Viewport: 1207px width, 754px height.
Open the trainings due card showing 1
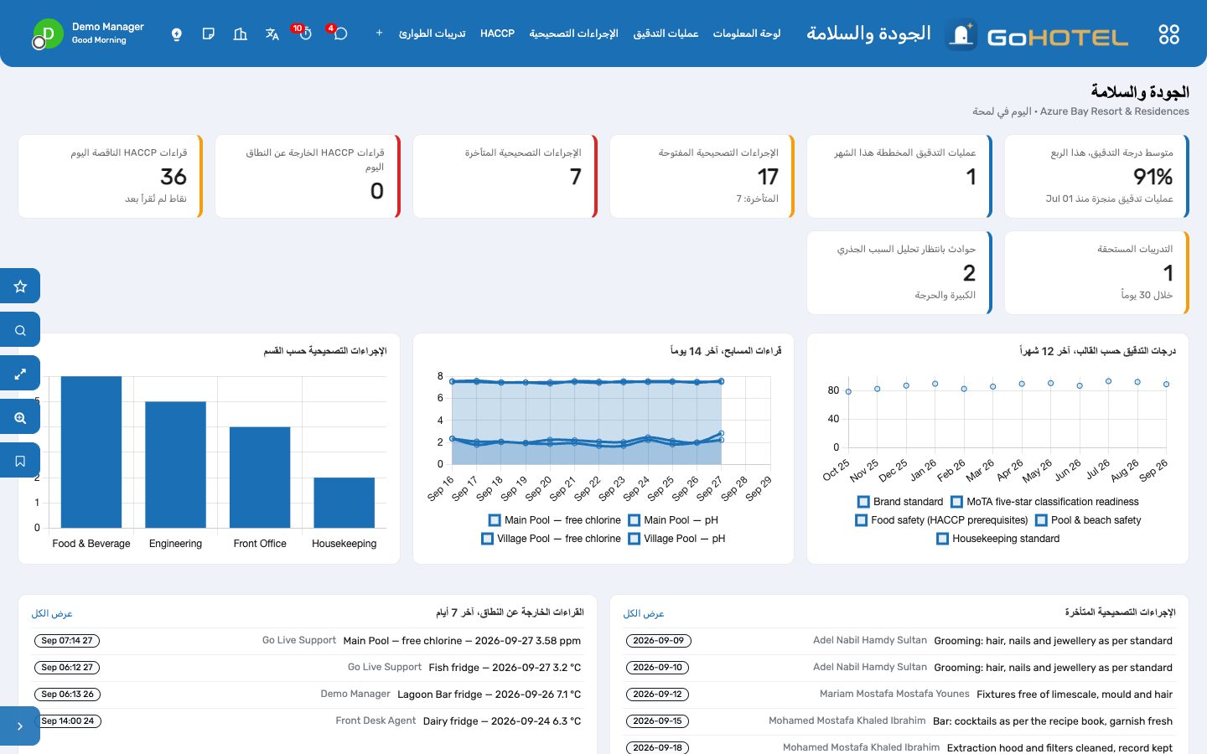pos(1096,273)
